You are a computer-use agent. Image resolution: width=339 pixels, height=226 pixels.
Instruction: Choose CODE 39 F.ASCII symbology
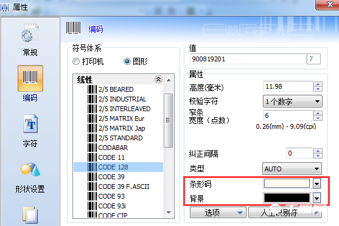tap(124, 187)
